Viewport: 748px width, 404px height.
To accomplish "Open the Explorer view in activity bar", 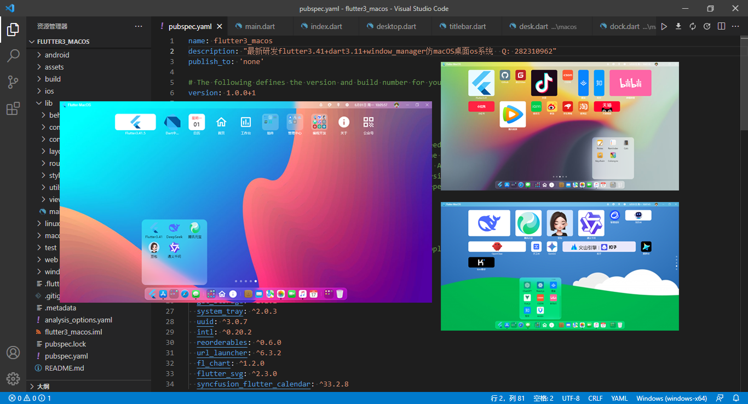I will tap(13, 30).
